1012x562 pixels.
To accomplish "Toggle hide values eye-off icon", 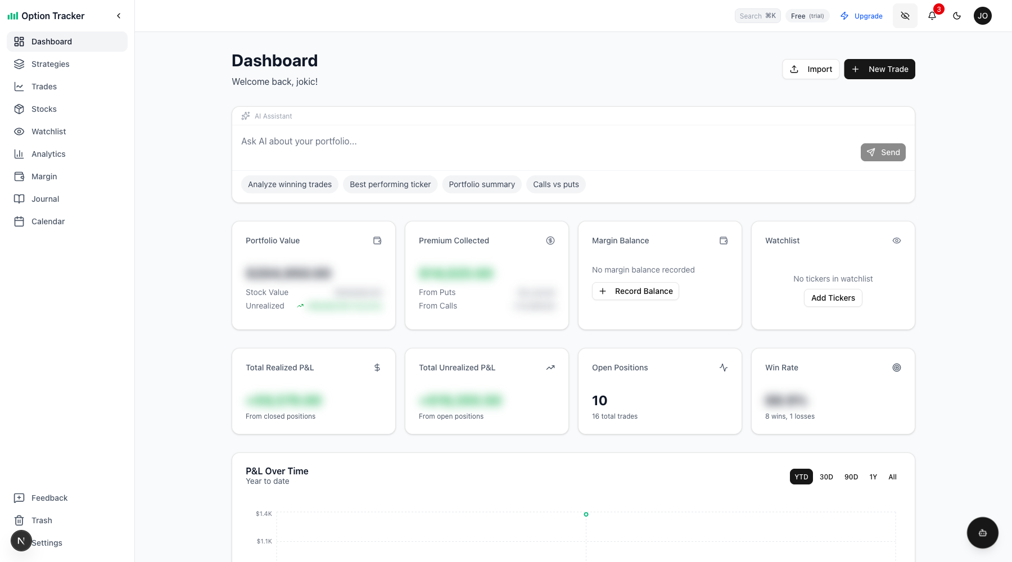I will coord(905,16).
